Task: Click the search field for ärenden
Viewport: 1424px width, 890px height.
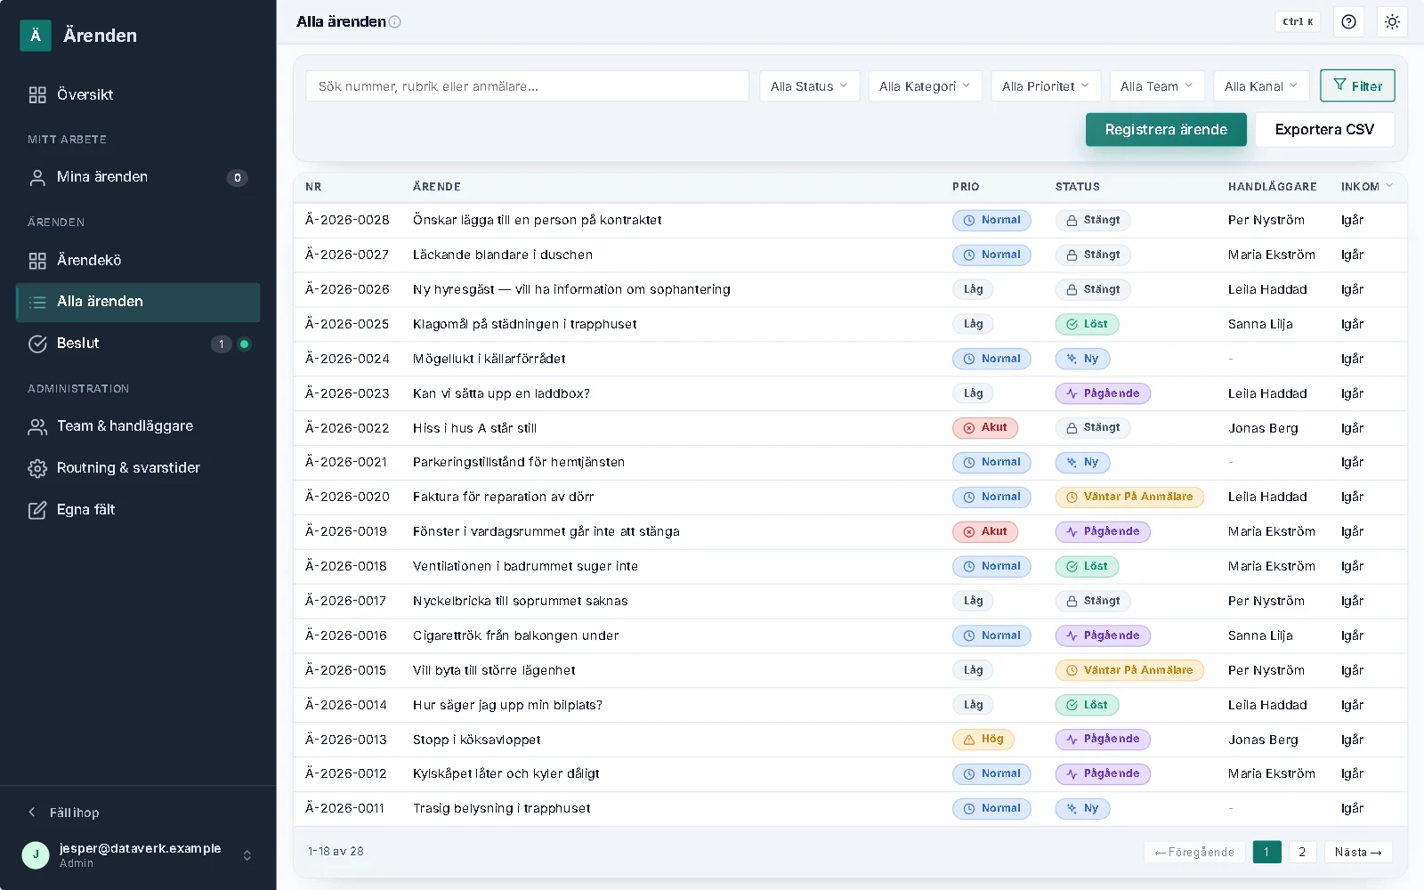Action: [527, 86]
